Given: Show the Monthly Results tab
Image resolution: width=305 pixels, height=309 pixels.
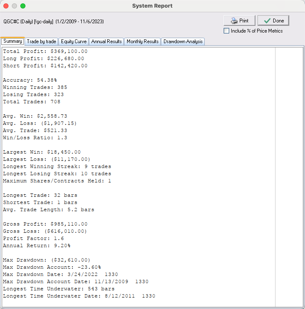Looking at the screenshot, I should (x=142, y=41).
